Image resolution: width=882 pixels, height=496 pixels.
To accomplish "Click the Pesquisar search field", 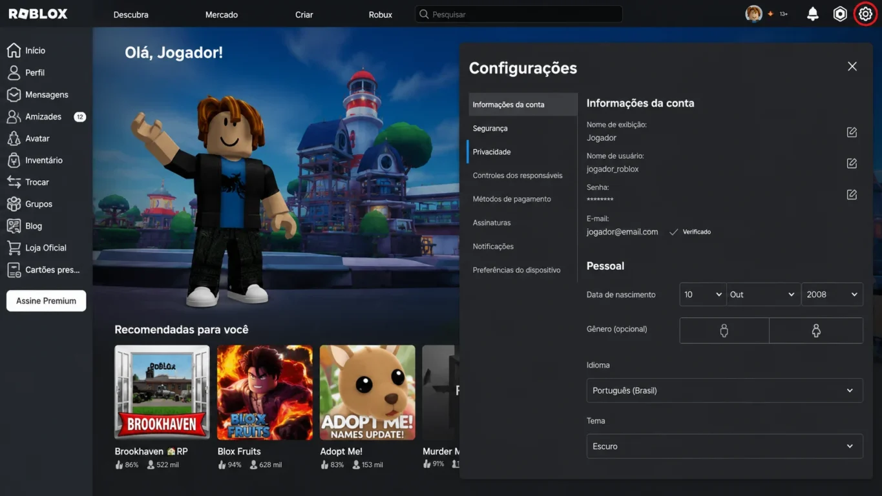I will coord(519,14).
